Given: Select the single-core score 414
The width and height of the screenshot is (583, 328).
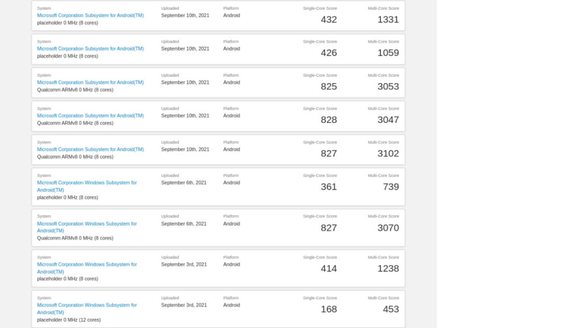Looking at the screenshot, I should pos(329,268).
